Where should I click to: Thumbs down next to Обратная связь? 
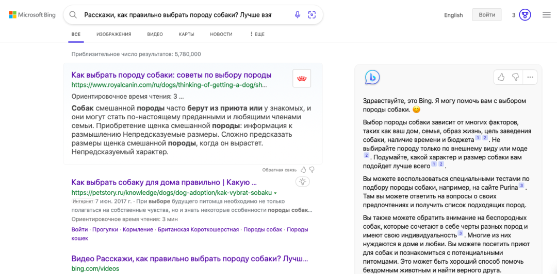point(312,170)
